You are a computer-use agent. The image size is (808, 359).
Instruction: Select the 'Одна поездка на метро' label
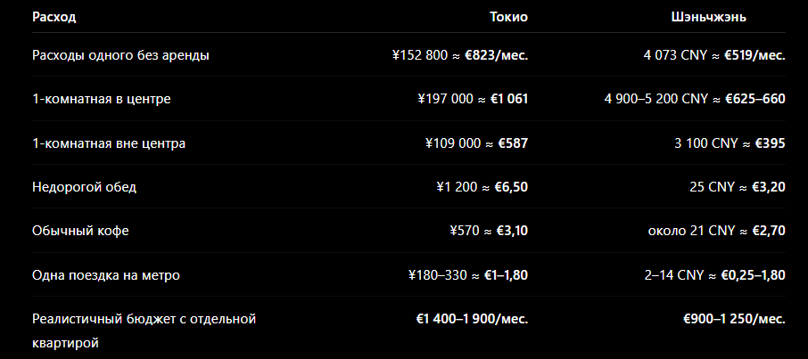pyautogui.click(x=105, y=275)
